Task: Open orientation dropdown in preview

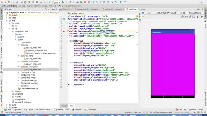Action: [x=150, y=13]
